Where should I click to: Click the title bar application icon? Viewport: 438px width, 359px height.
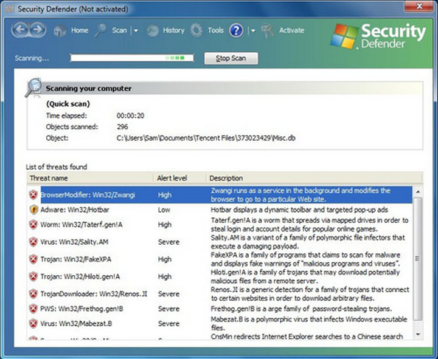pos(9,9)
